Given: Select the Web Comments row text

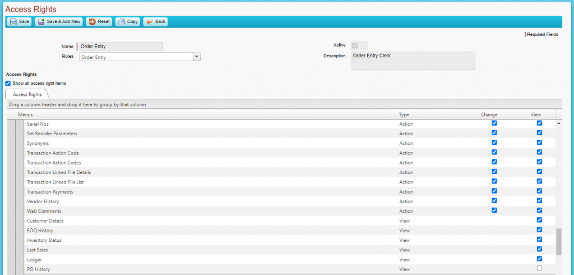Looking at the screenshot, I should point(44,211).
